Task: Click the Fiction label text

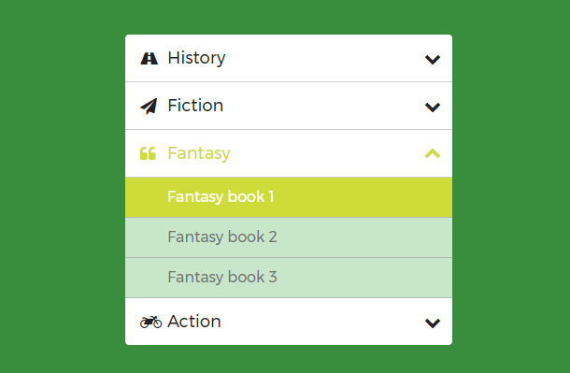Action: coord(195,106)
